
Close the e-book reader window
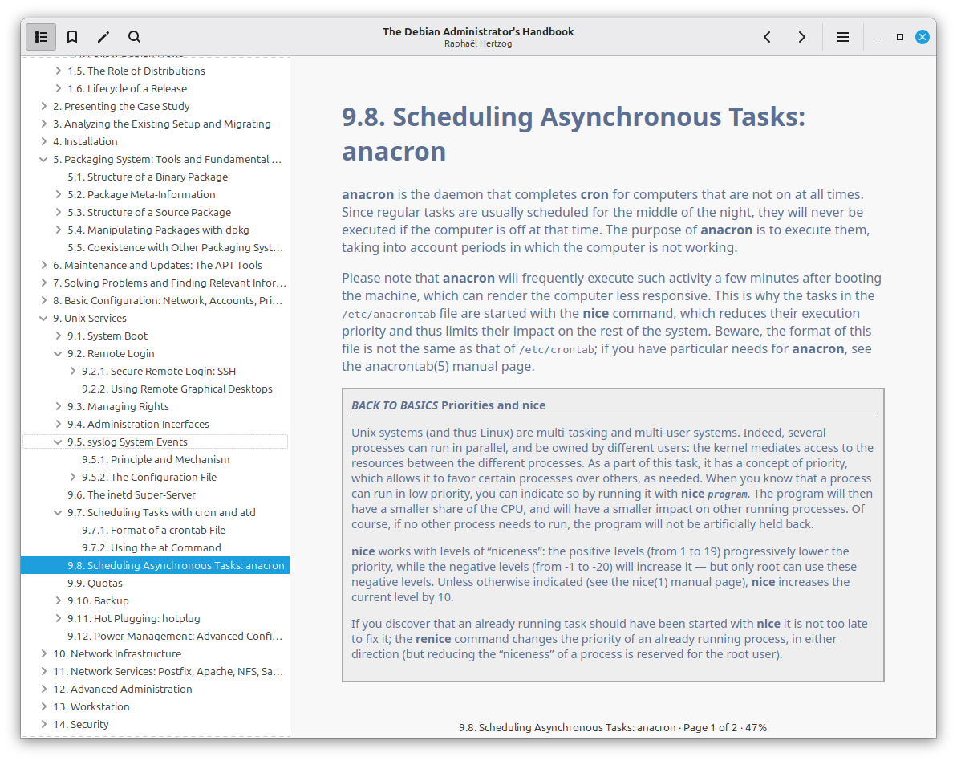(x=923, y=37)
